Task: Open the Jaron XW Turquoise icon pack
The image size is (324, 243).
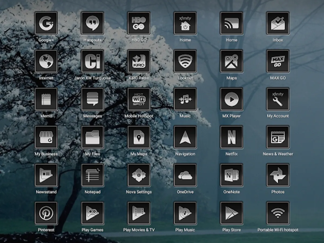Action: click(92, 62)
